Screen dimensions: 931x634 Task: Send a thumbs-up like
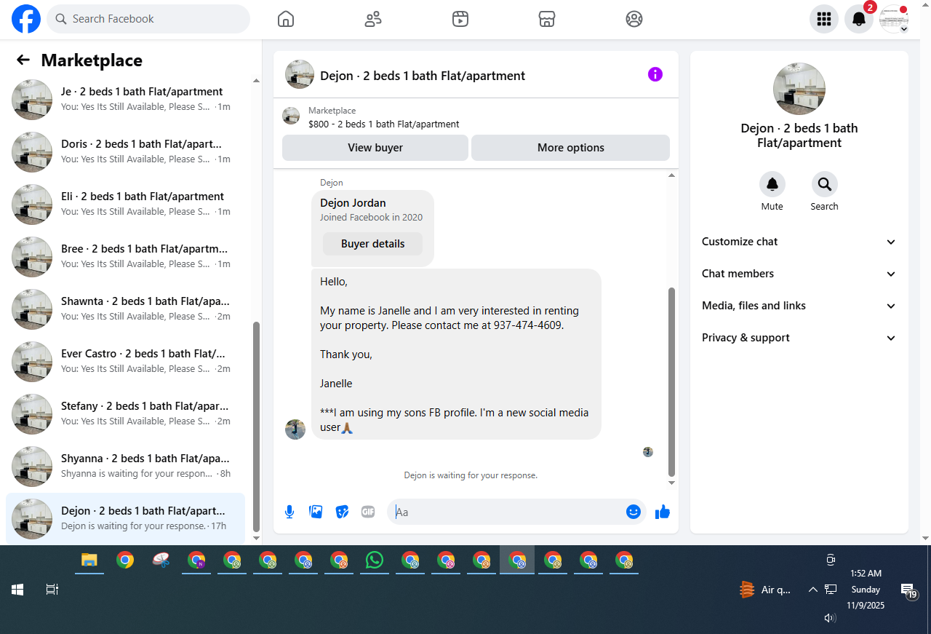[x=662, y=512]
